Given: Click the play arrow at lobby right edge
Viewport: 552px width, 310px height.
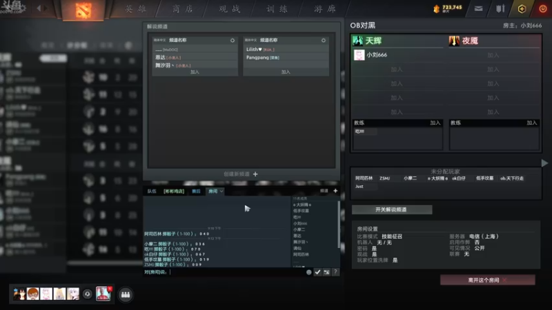Looking at the screenshot, I should pos(544,163).
